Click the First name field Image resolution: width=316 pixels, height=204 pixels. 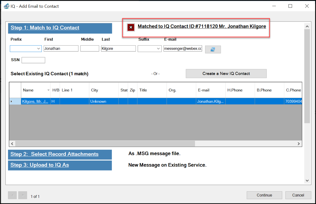[x=61, y=49]
